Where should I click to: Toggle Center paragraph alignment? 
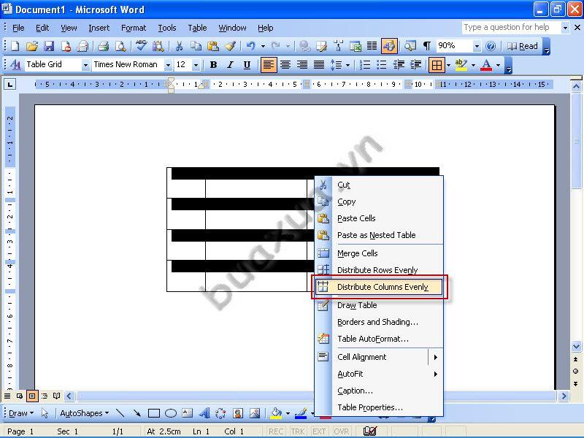point(285,65)
